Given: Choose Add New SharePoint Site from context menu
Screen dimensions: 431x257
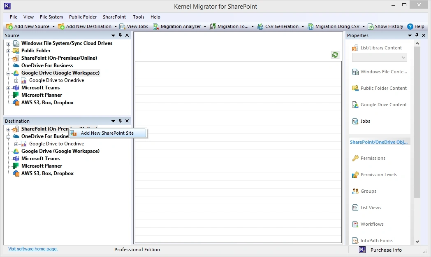Looking at the screenshot, I should click(108, 133).
